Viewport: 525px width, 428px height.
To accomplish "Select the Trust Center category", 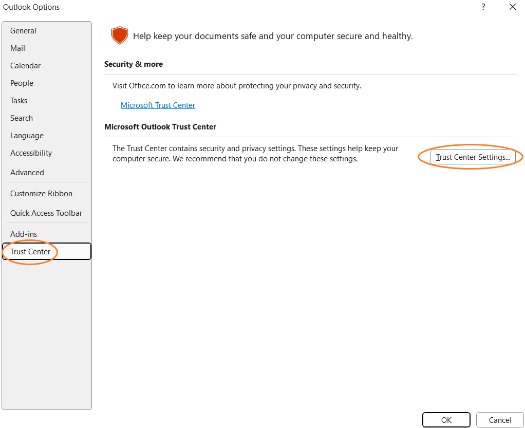I will tap(29, 251).
